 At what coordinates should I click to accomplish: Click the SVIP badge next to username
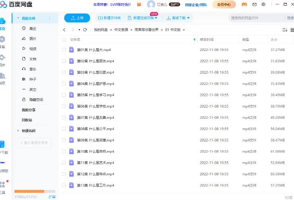click(x=174, y=4)
